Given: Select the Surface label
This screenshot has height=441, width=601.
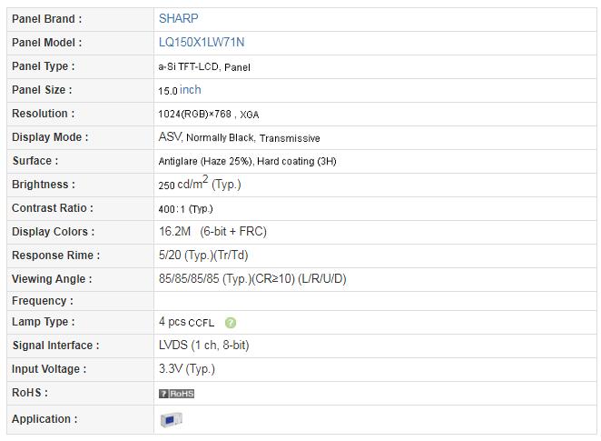Looking at the screenshot, I should pos(35,161).
